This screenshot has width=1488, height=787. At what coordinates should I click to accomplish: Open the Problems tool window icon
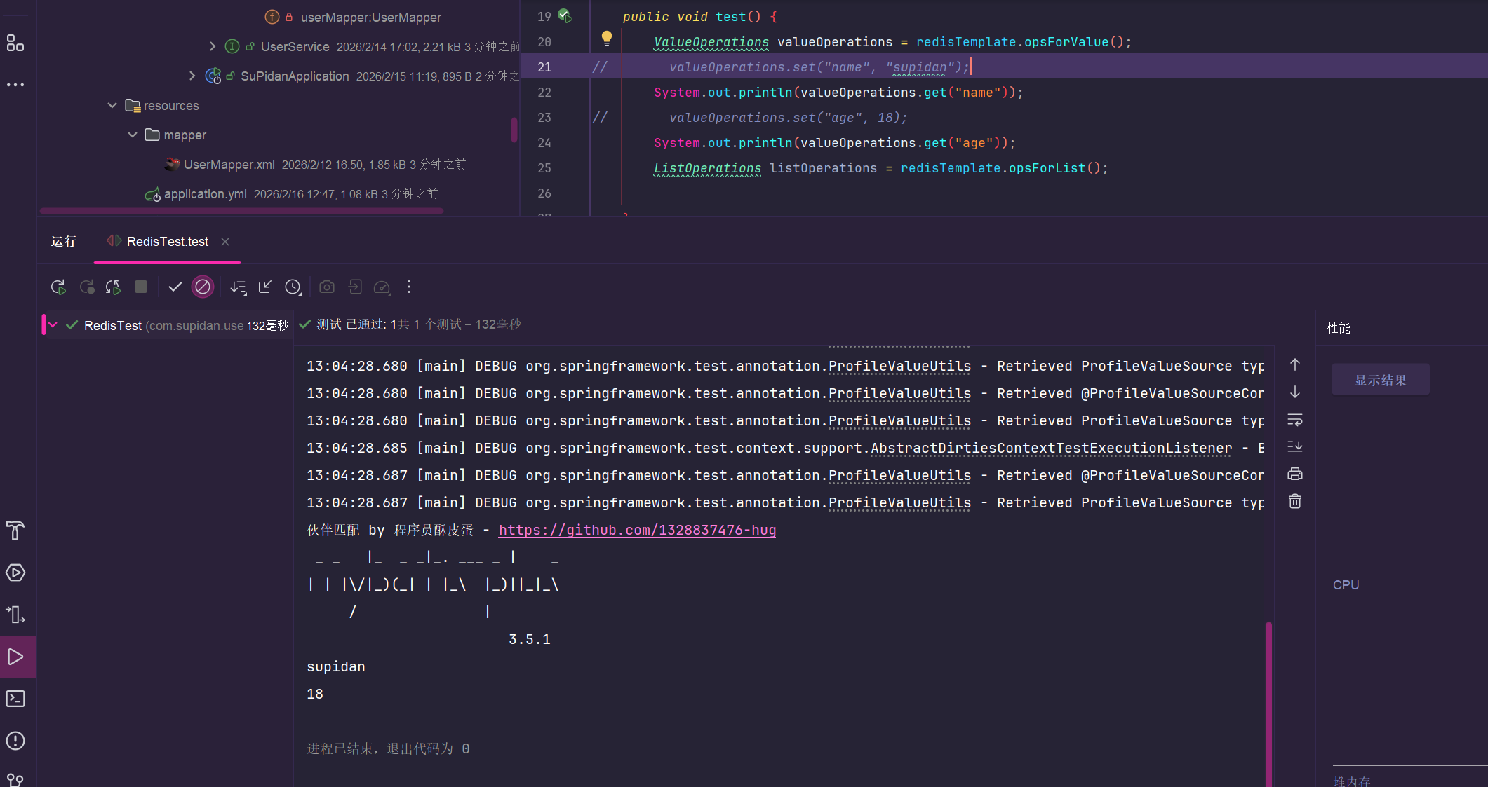click(15, 741)
